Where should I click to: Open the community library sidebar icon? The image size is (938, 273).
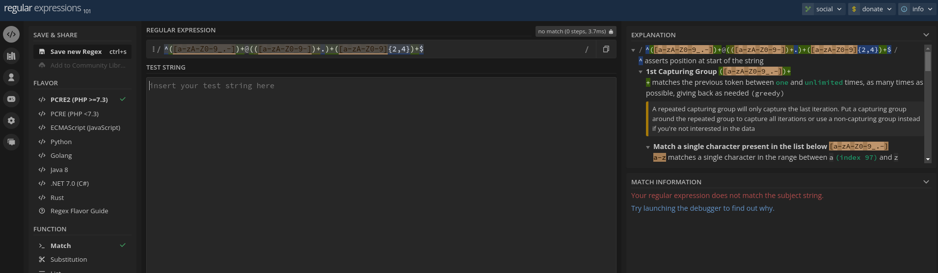point(11,56)
